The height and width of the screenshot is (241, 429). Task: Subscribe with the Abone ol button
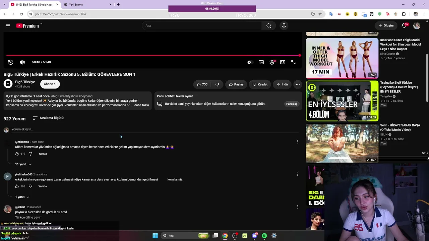click(50, 84)
